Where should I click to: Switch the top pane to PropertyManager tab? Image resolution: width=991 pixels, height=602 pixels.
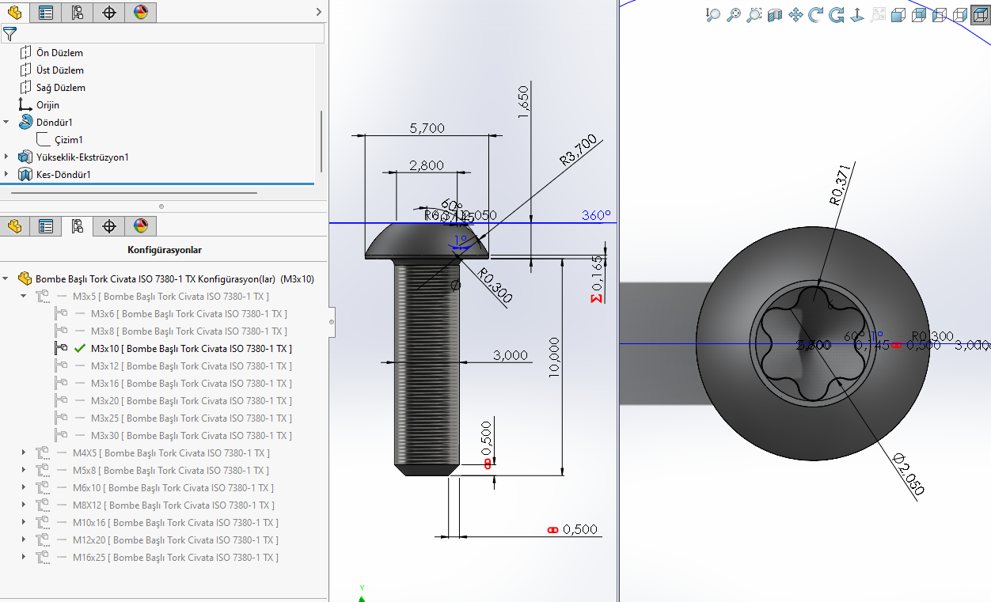(46, 12)
